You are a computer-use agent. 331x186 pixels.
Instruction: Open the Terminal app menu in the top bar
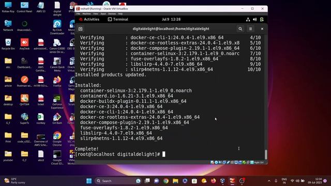(118, 20)
